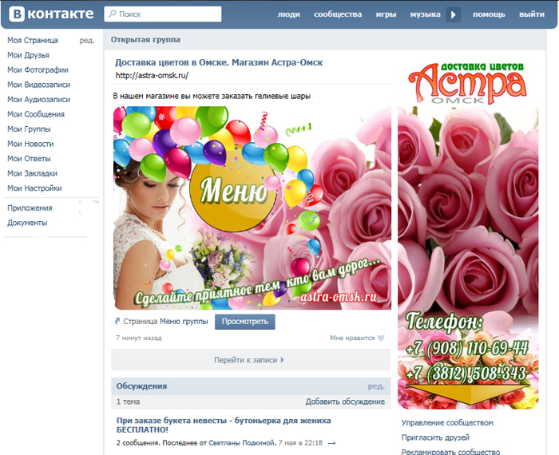Click group title Доставка цветов в Омске
This screenshot has width=559, height=455.
click(219, 62)
